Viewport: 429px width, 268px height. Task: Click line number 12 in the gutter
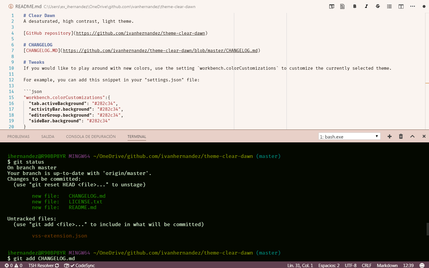tap(11, 80)
